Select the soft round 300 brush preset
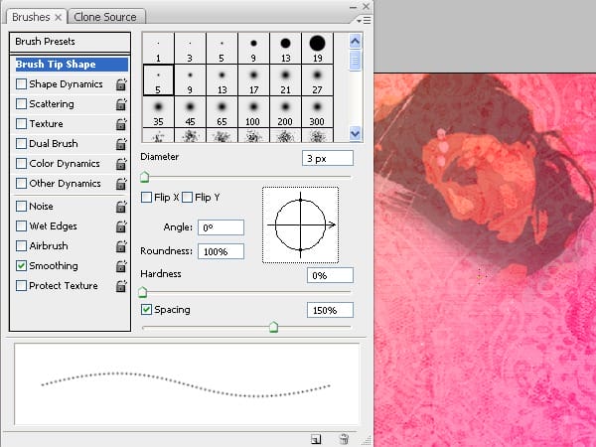This screenshot has width=596, height=447. click(317, 112)
